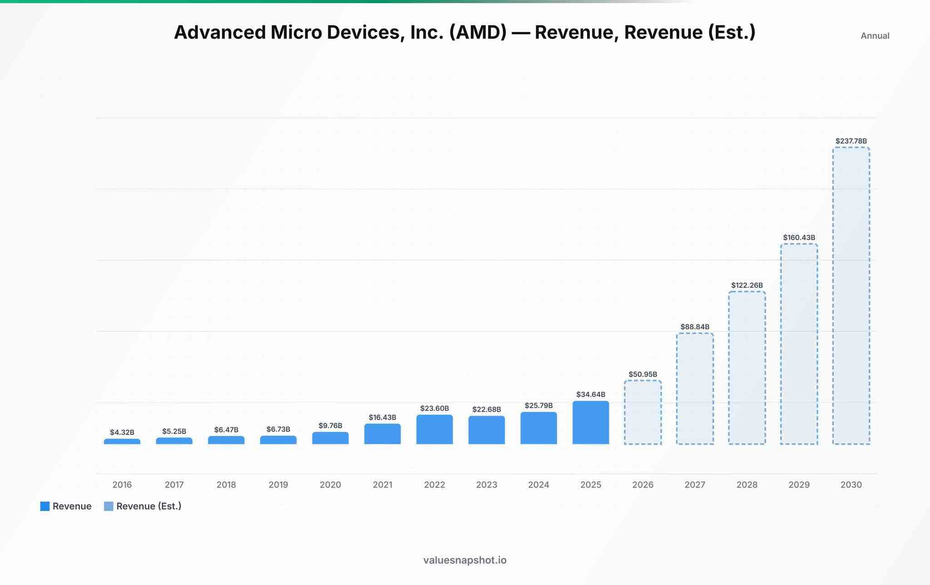
Task: Click the $22.68B value label
Action: pyautogui.click(x=486, y=409)
